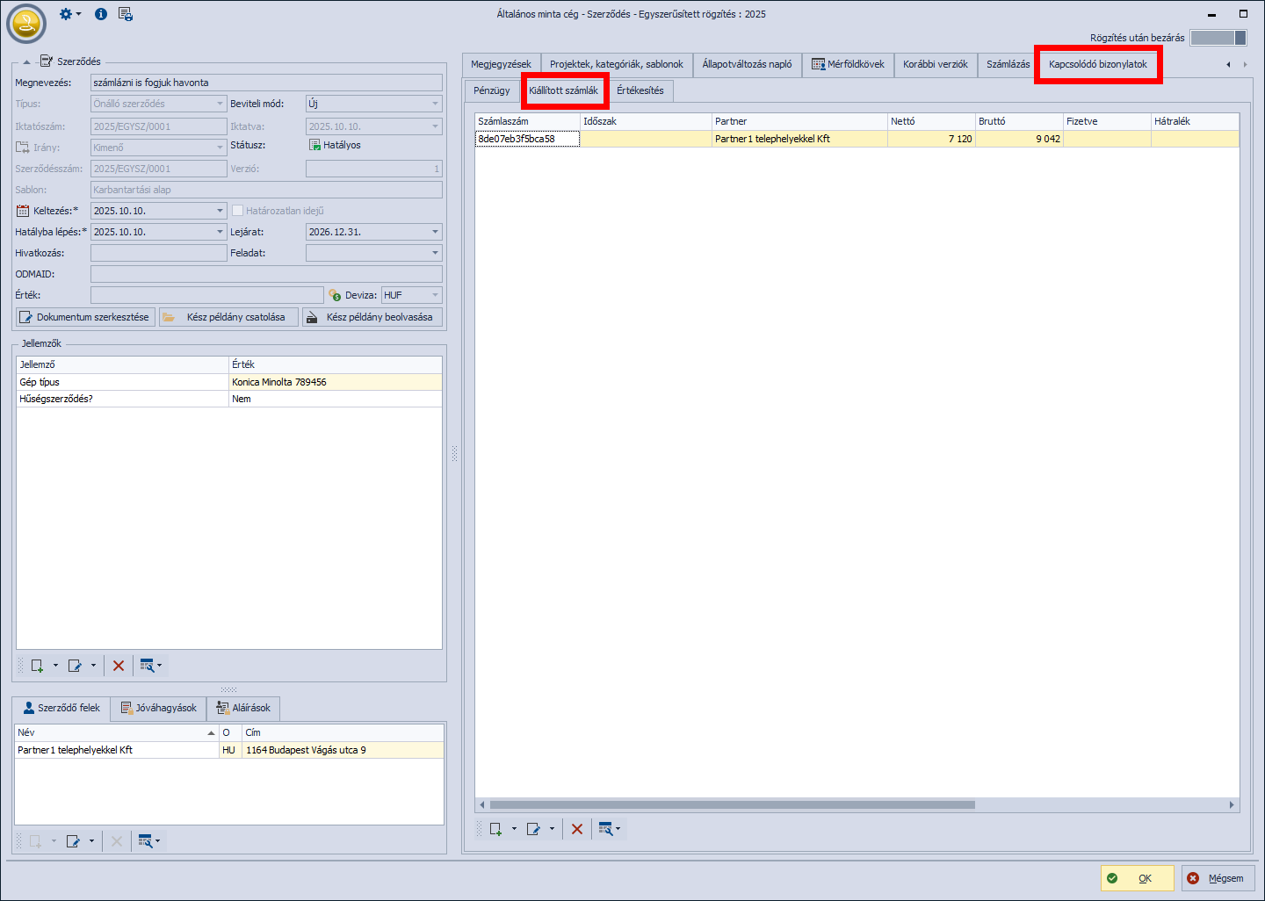Switch to the Mérföldkövek tab
This screenshot has width=1265, height=901.
(x=848, y=64)
